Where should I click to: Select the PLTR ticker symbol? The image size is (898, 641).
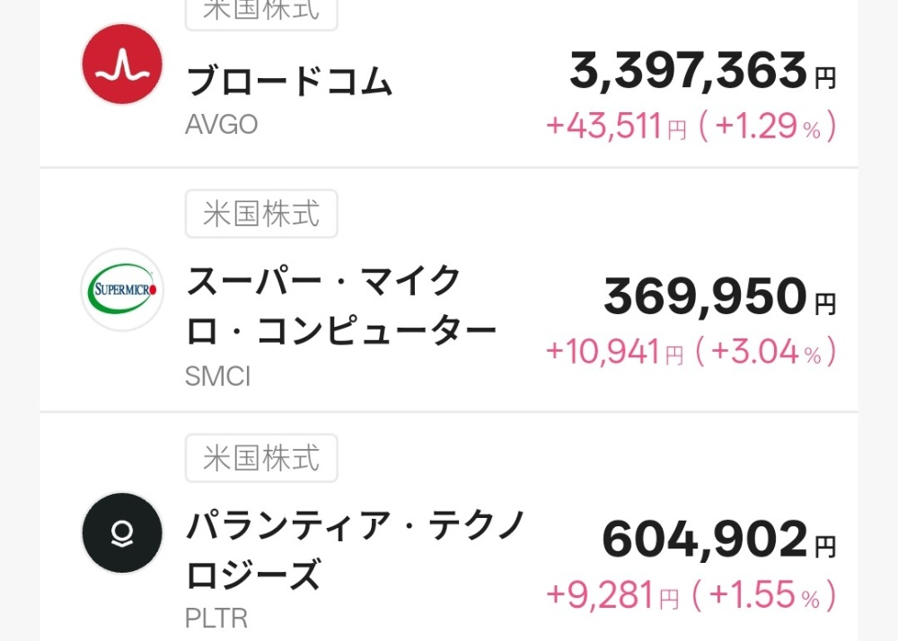click(216, 618)
